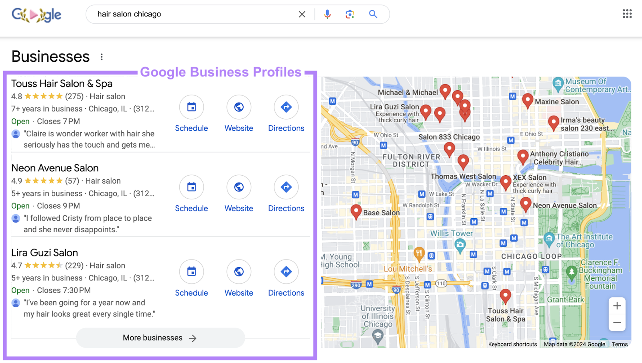Zoom out on the map with minus button
The image size is (642, 363).
pyautogui.click(x=617, y=322)
